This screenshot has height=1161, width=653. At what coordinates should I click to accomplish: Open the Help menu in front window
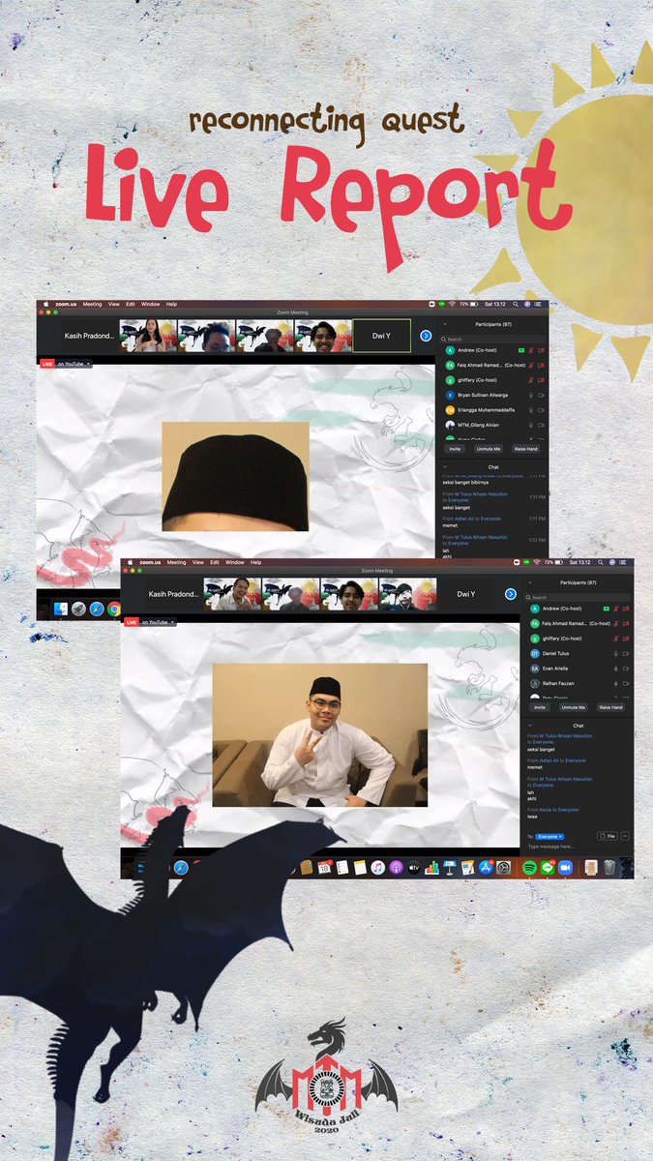[256, 562]
